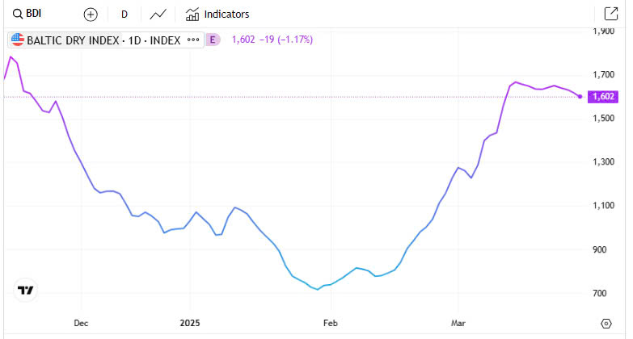This screenshot has width=633, height=339.
Task: Click the 900 price axis label
Action: click(x=600, y=249)
